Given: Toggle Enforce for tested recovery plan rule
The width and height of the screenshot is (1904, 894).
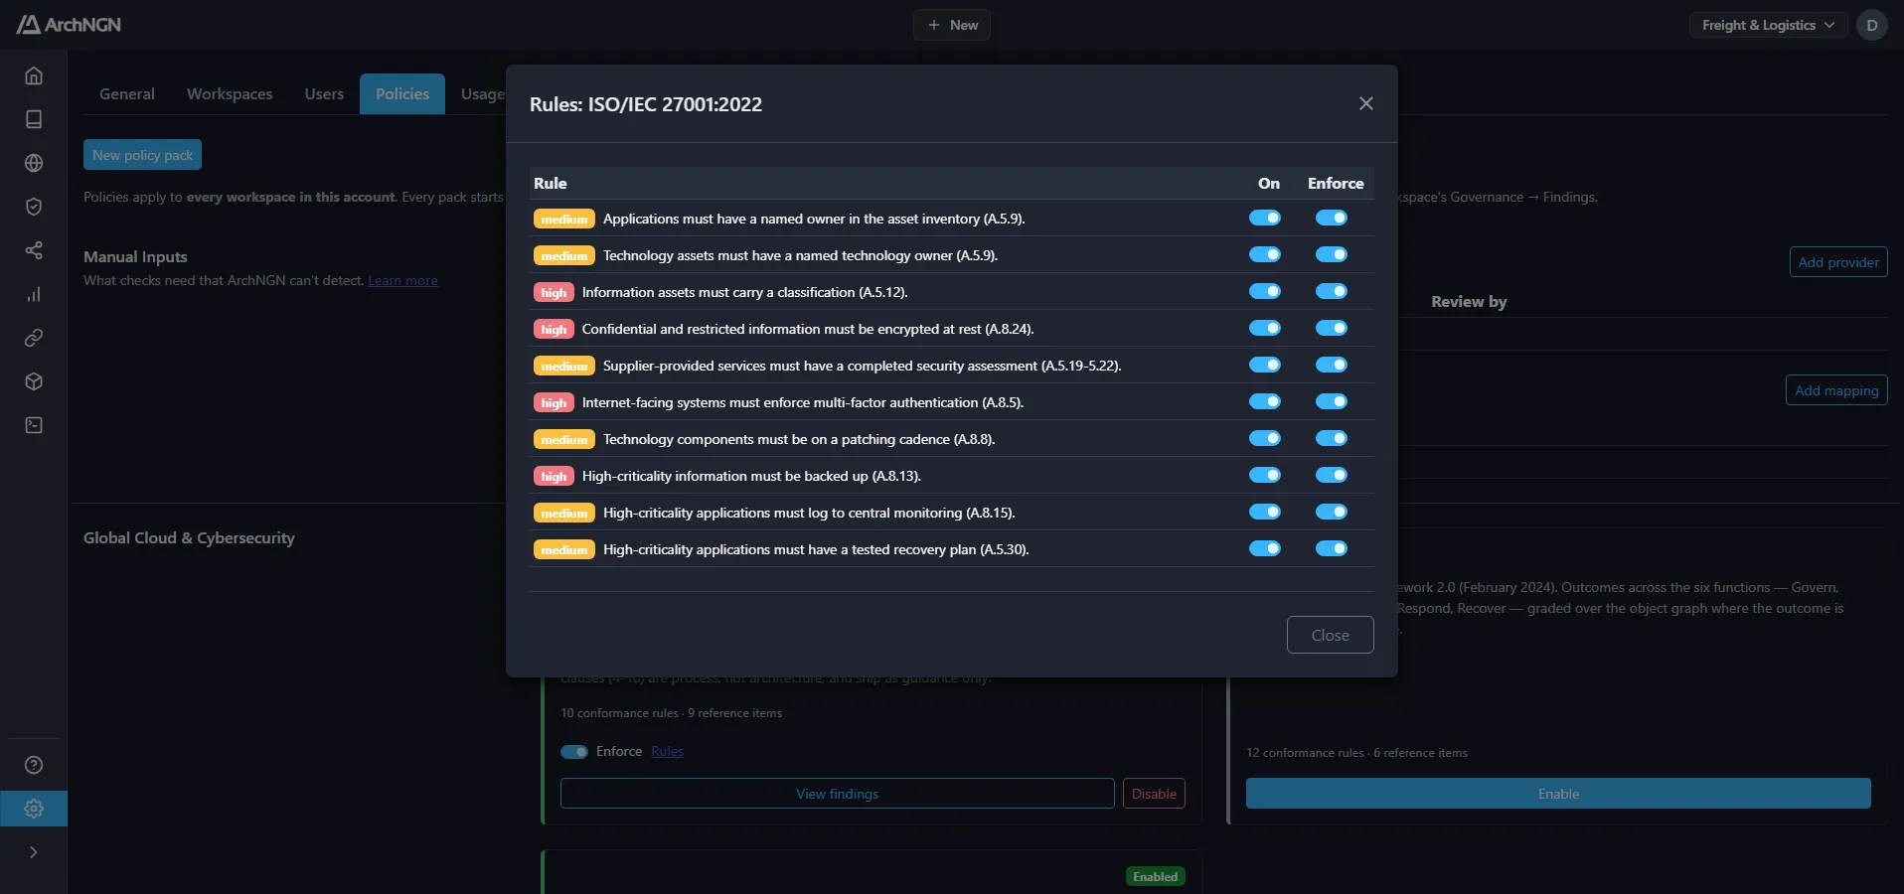Looking at the screenshot, I should point(1332,548).
